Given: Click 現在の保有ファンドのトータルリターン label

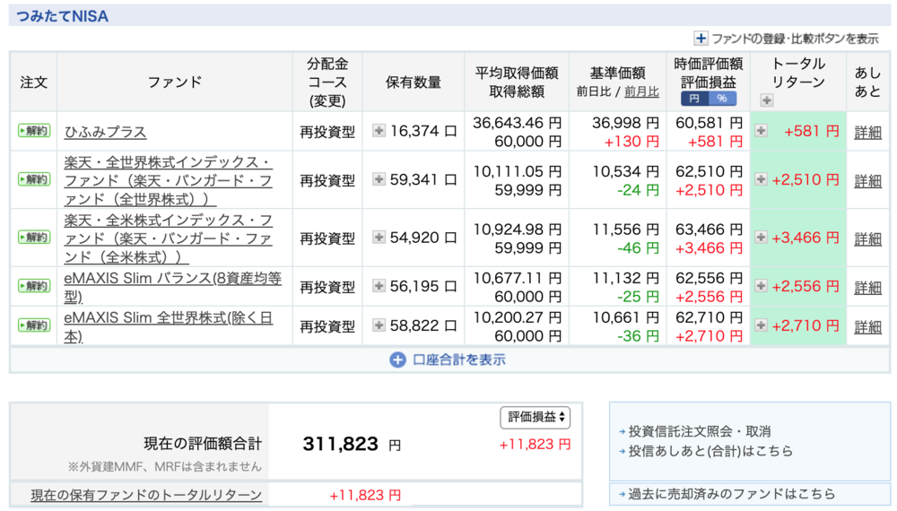Looking at the screenshot, I should 146,495.
